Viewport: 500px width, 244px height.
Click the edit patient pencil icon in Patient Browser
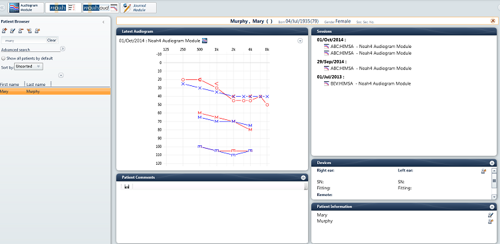[x=13, y=31]
